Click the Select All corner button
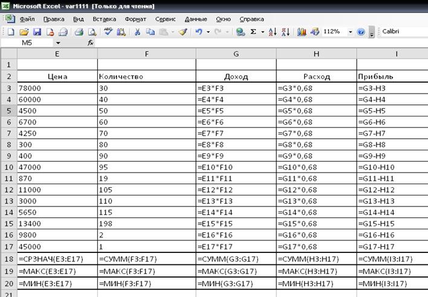This screenshot has height=297, width=428. (x=8, y=54)
